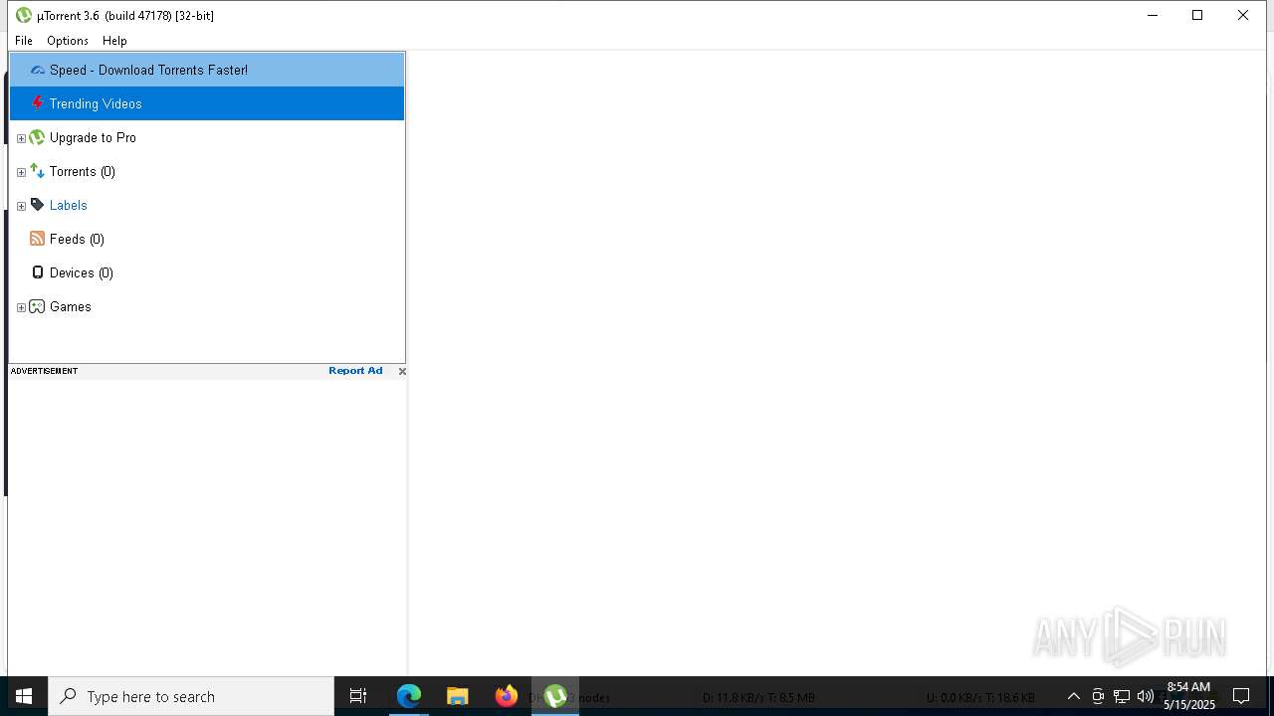Click the volume tray icon
The height and width of the screenshot is (716, 1274).
point(1146,696)
